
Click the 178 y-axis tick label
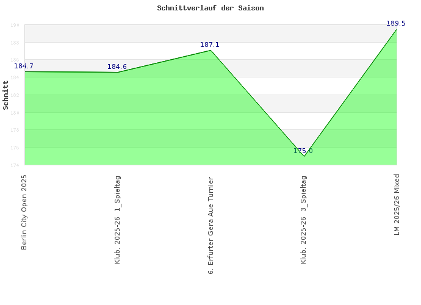point(15,130)
